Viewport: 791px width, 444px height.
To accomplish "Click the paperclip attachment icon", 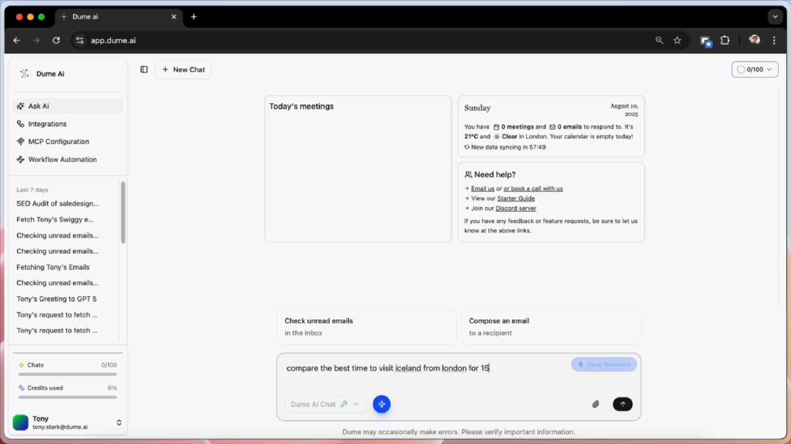I will [x=596, y=404].
